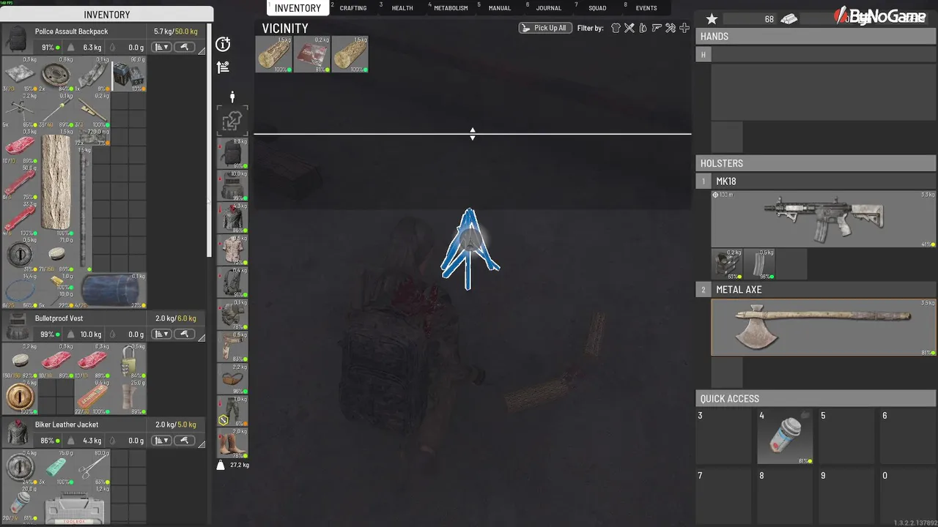Open the Journal tab
This screenshot has width=938, height=527.
pos(548,8)
